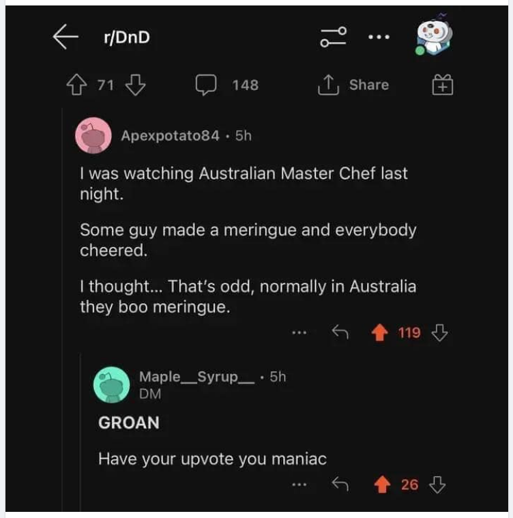The image size is (513, 518).
Task: Open the post sort/filter sliders icon
Action: [333, 37]
